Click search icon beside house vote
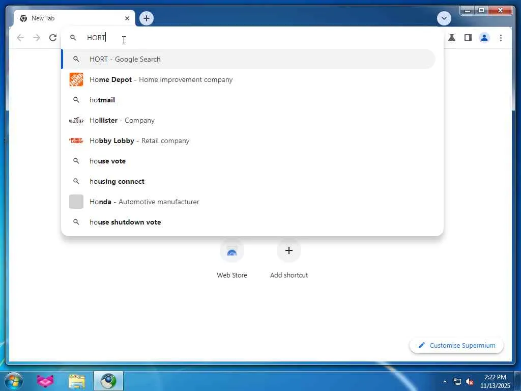The image size is (521, 391). point(76,161)
